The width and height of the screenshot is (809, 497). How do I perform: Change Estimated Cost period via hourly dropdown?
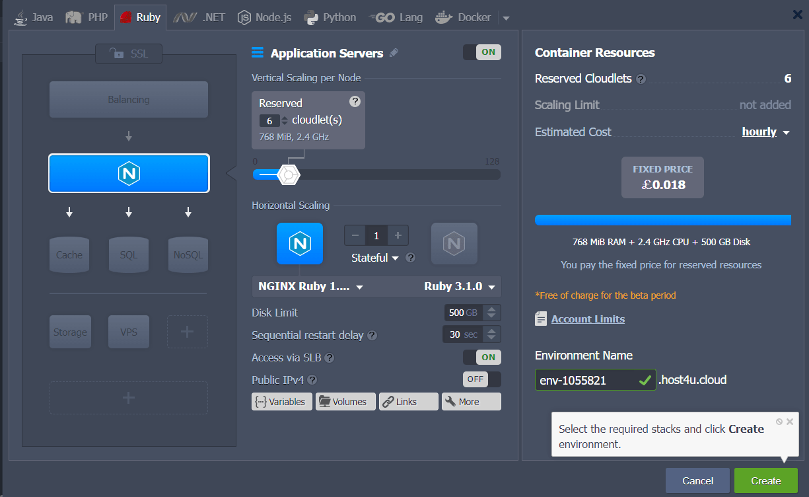pyautogui.click(x=765, y=132)
